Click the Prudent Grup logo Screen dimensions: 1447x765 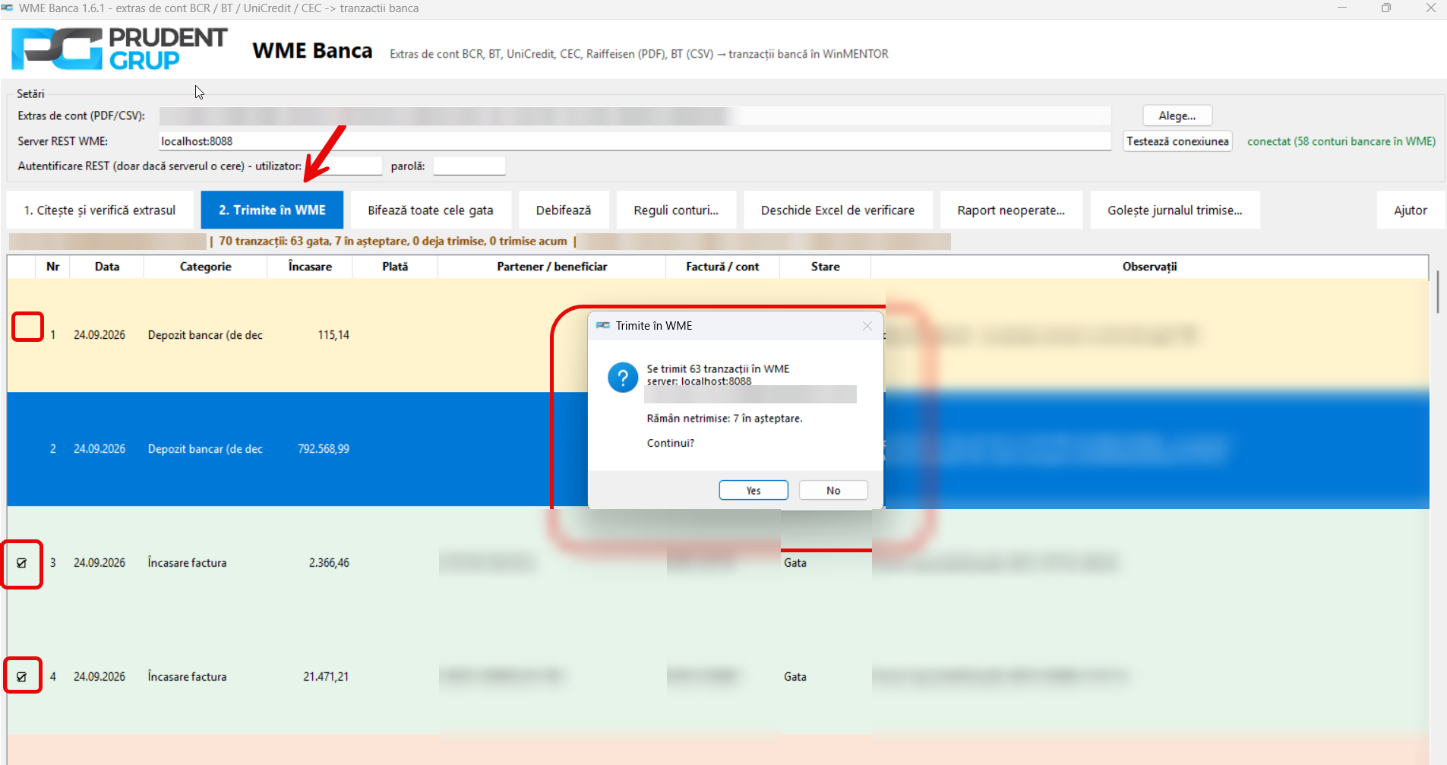click(119, 49)
